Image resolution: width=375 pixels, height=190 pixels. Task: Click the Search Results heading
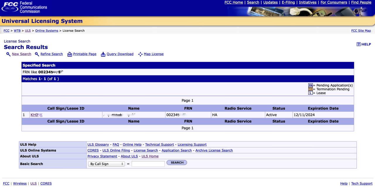pyautogui.click(x=26, y=47)
